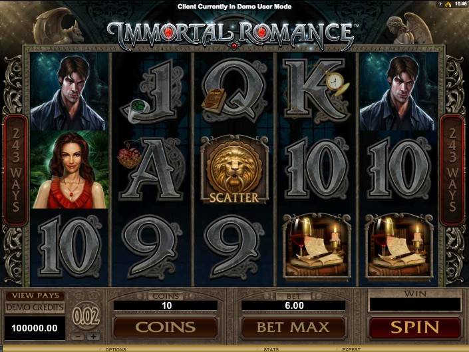Open the Stats menu
The width and height of the screenshot is (469, 352).
point(271,349)
